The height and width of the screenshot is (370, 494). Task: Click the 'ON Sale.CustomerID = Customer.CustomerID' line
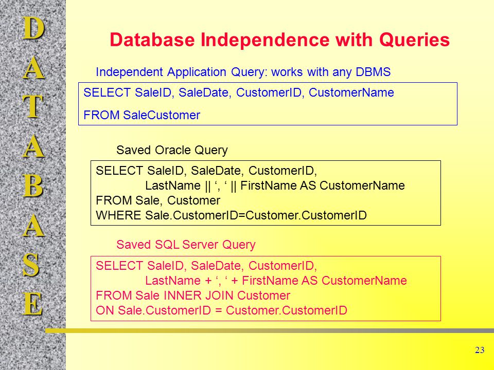[221, 310]
